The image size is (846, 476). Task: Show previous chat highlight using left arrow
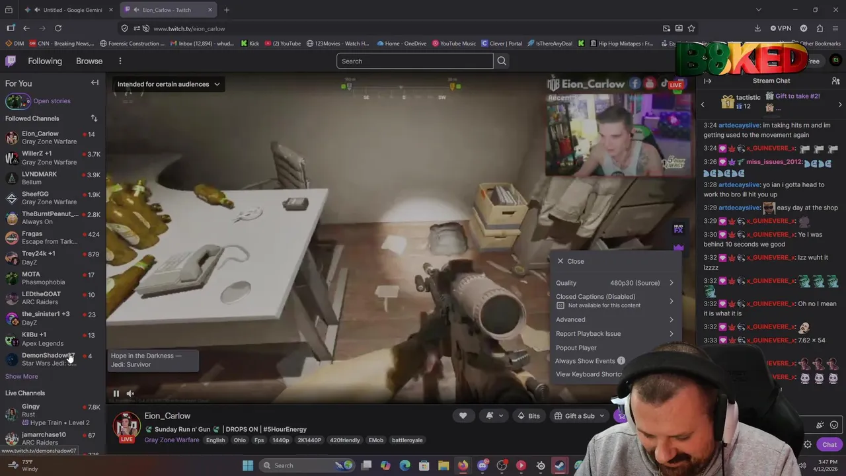(703, 104)
